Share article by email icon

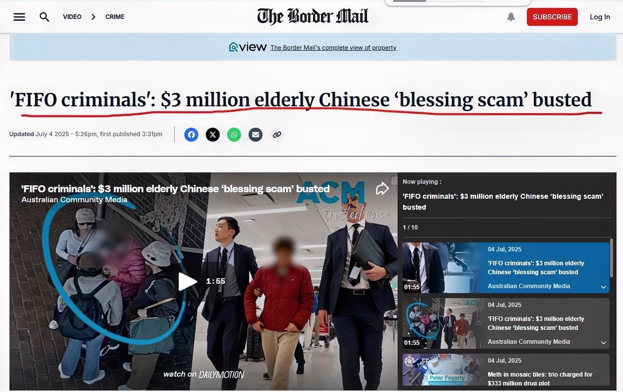255,135
